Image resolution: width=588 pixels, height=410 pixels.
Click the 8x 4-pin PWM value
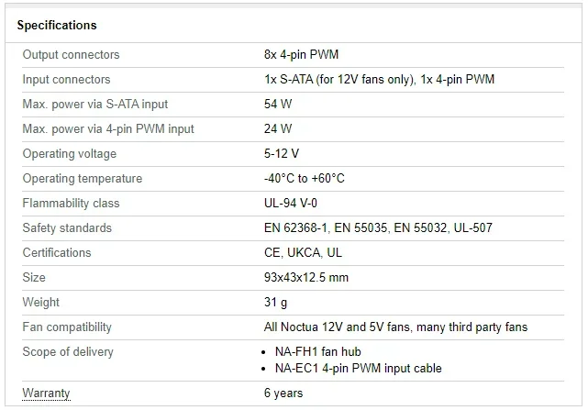[x=301, y=55]
